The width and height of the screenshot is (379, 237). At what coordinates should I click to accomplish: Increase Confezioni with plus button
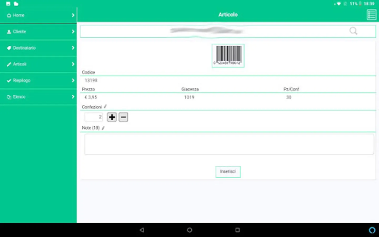point(112,117)
